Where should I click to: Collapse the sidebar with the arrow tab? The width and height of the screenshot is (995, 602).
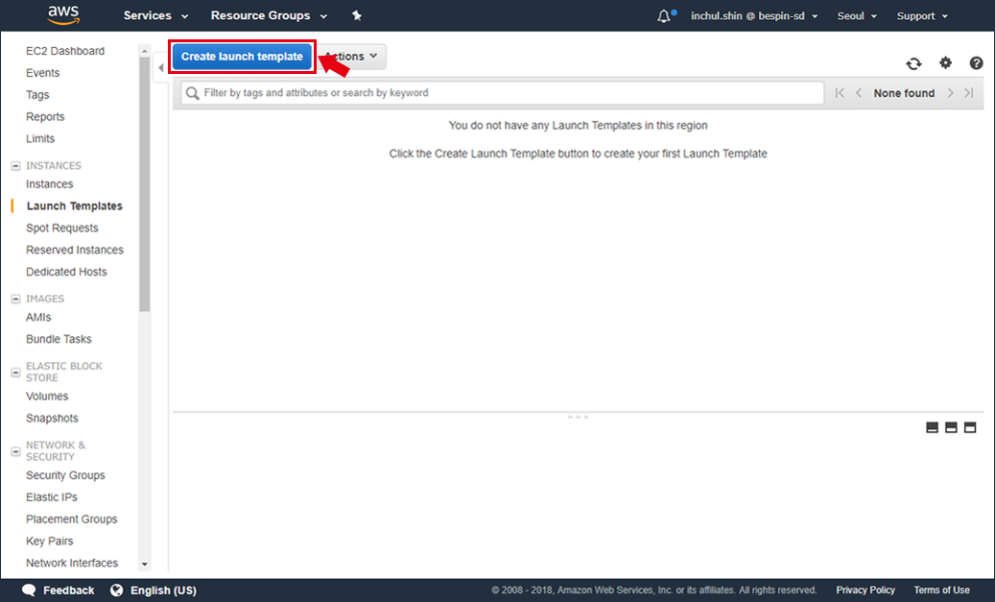click(160, 67)
